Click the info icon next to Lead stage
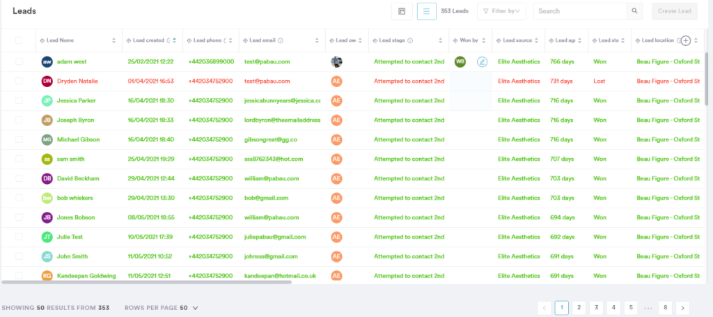The width and height of the screenshot is (713, 317). 409,41
